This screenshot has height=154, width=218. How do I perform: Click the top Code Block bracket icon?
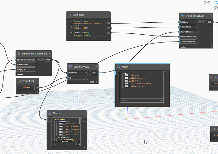(x=69, y=15)
